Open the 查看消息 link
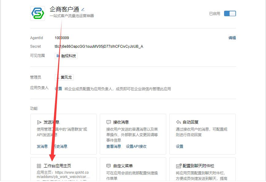 [x=114, y=147]
